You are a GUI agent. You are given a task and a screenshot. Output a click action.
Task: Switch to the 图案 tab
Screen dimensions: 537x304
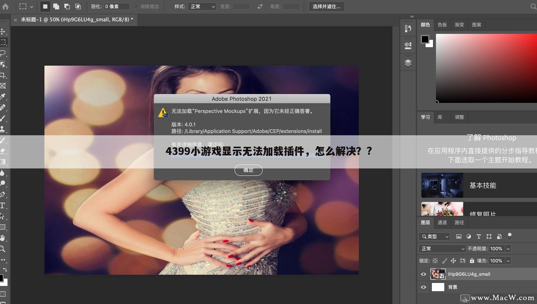(x=477, y=25)
